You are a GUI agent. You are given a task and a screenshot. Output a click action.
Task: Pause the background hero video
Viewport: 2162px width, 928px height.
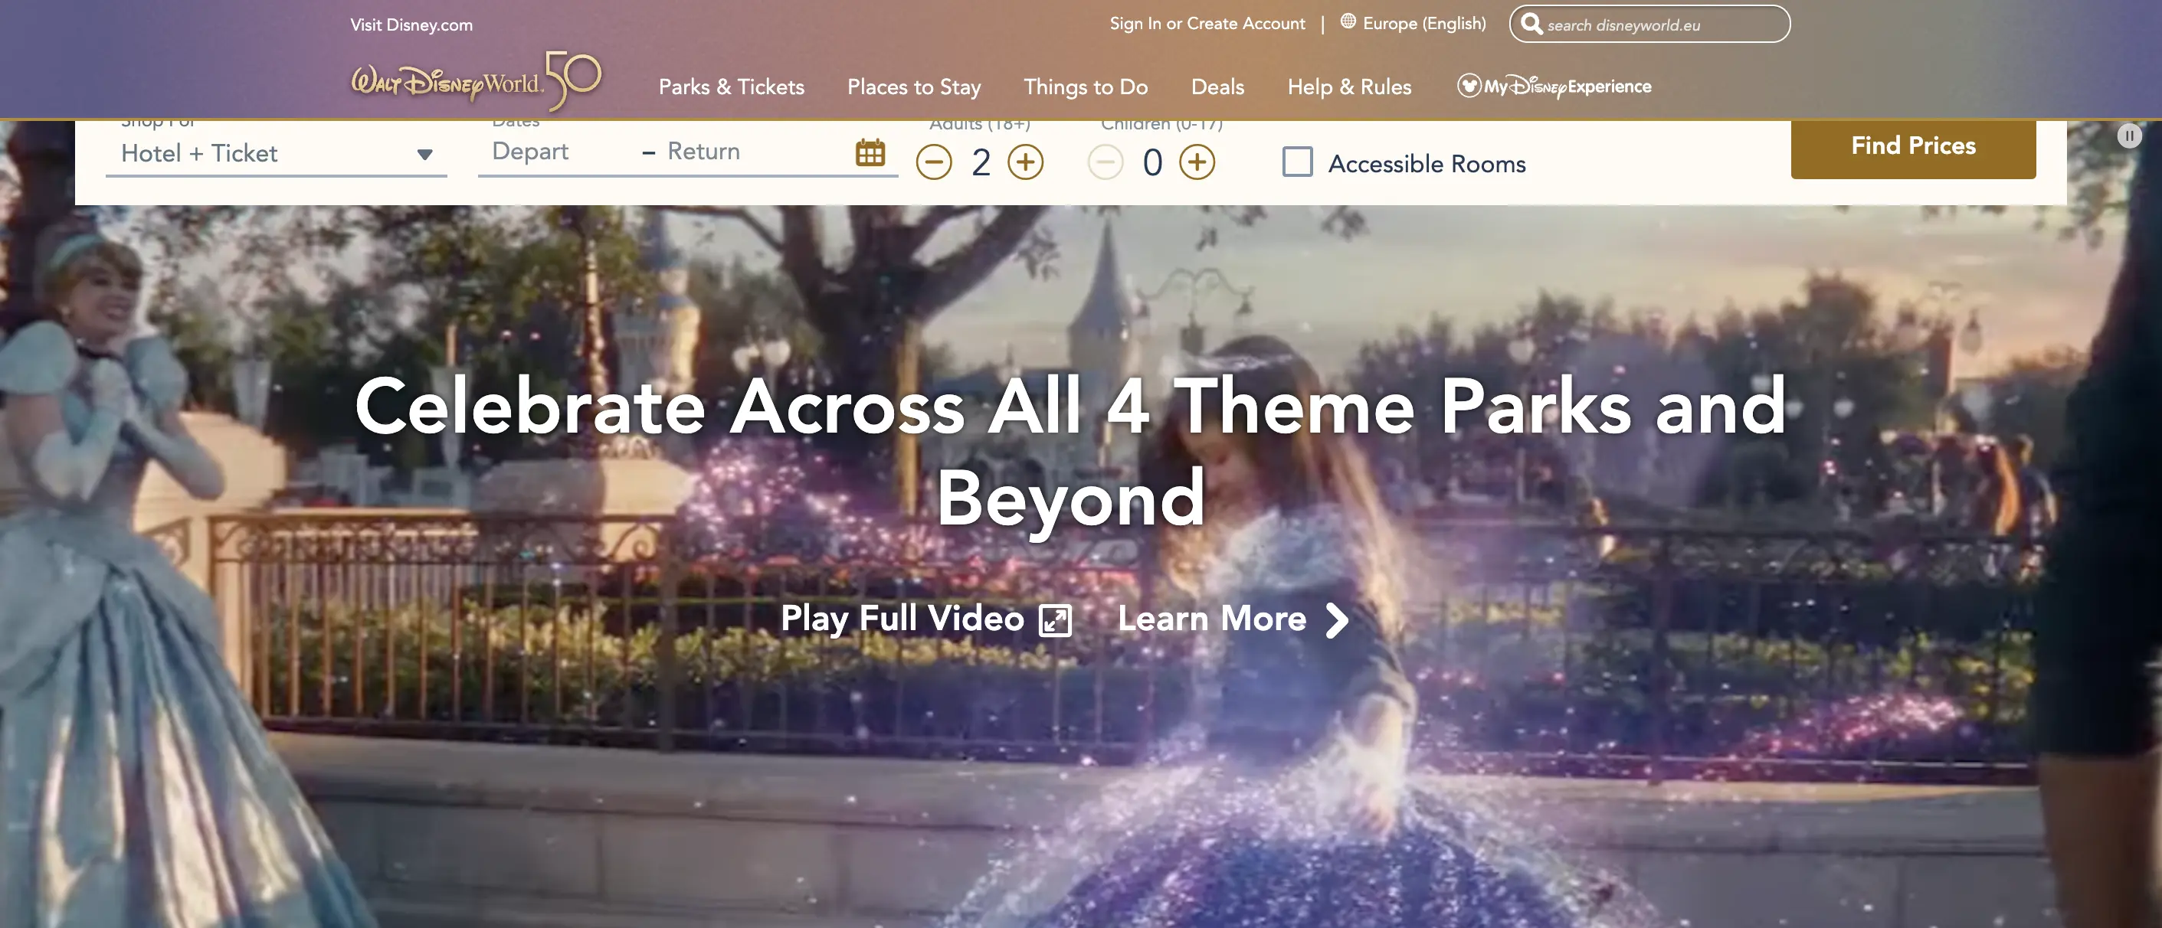pos(2128,136)
